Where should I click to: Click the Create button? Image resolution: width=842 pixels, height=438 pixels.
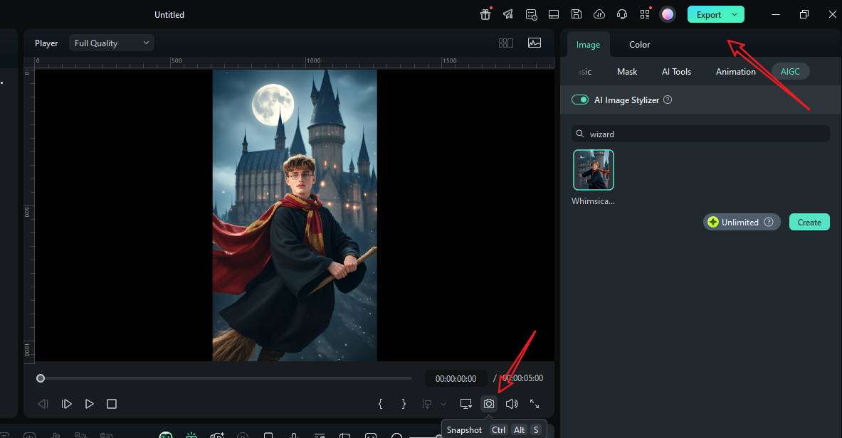click(x=809, y=223)
